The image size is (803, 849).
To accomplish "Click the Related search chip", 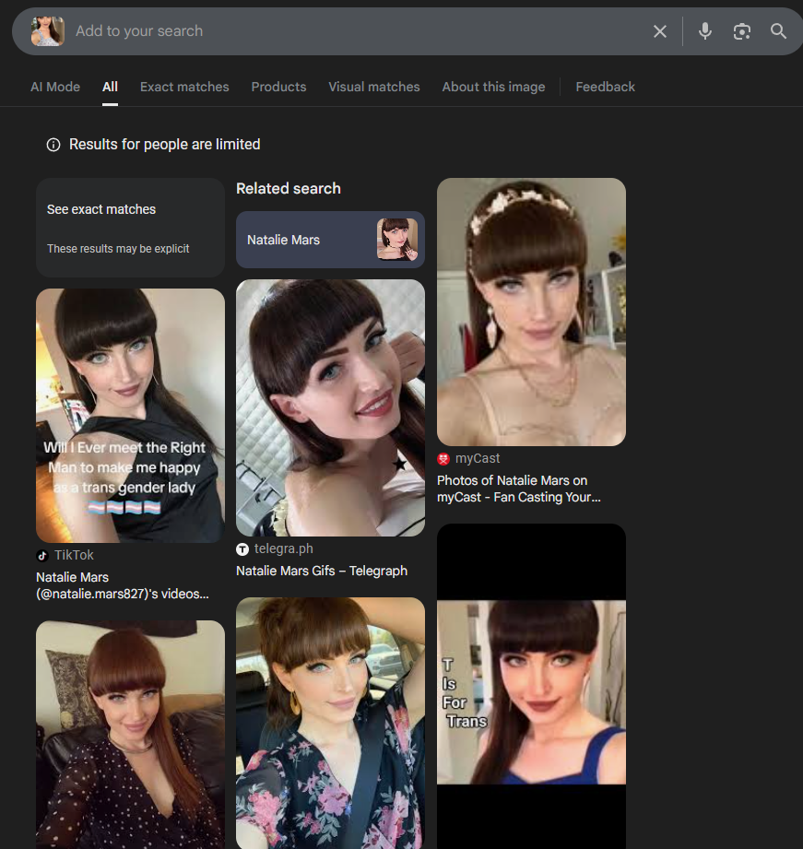I will point(330,240).
